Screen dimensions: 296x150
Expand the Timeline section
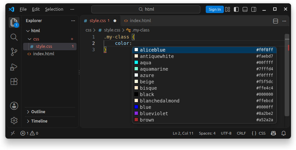pos(50,121)
